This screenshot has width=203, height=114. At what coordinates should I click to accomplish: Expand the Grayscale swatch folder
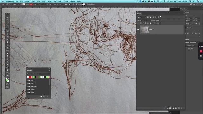click(27, 86)
